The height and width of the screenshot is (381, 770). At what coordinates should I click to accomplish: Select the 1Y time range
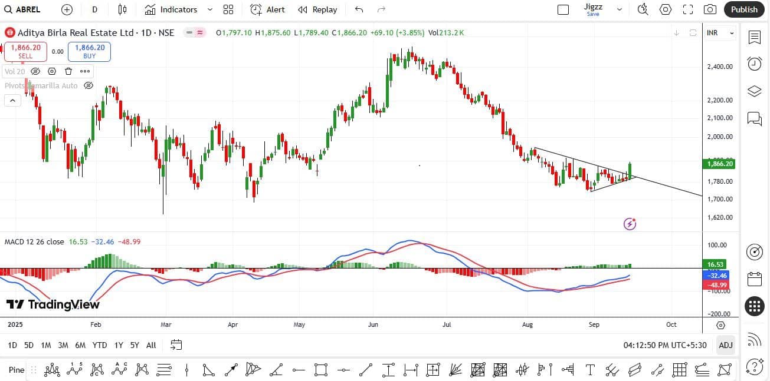point(119,345)
